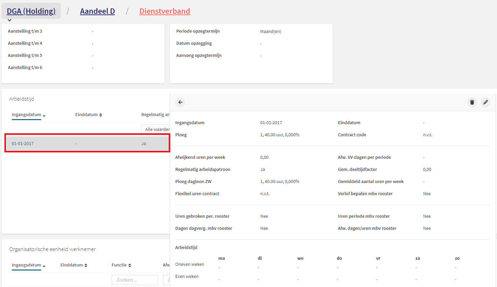
Task: Click the 'Ja' value in the highlighted row
Action: (x=143, y=144)
